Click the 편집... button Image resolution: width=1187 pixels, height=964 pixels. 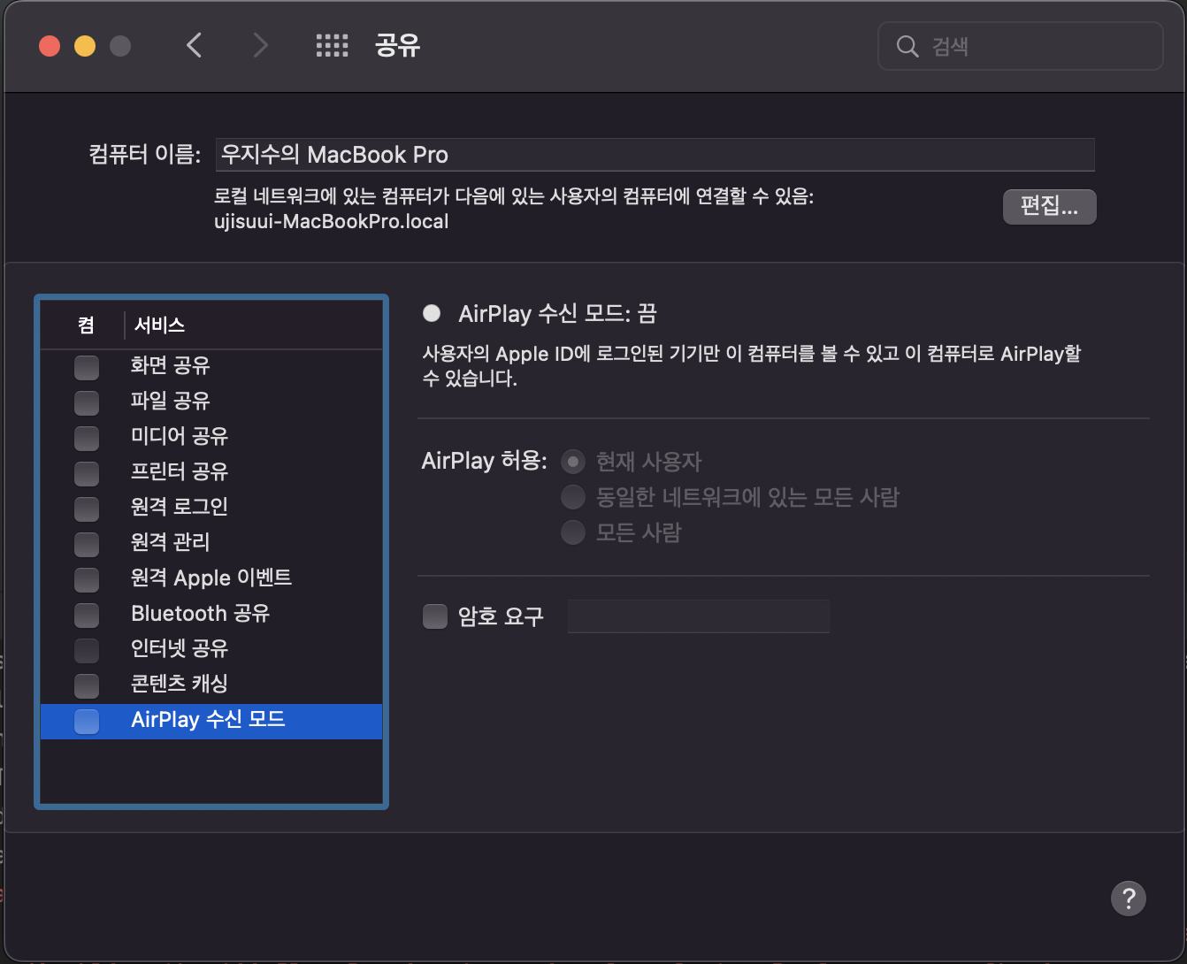pos(1049,206)
